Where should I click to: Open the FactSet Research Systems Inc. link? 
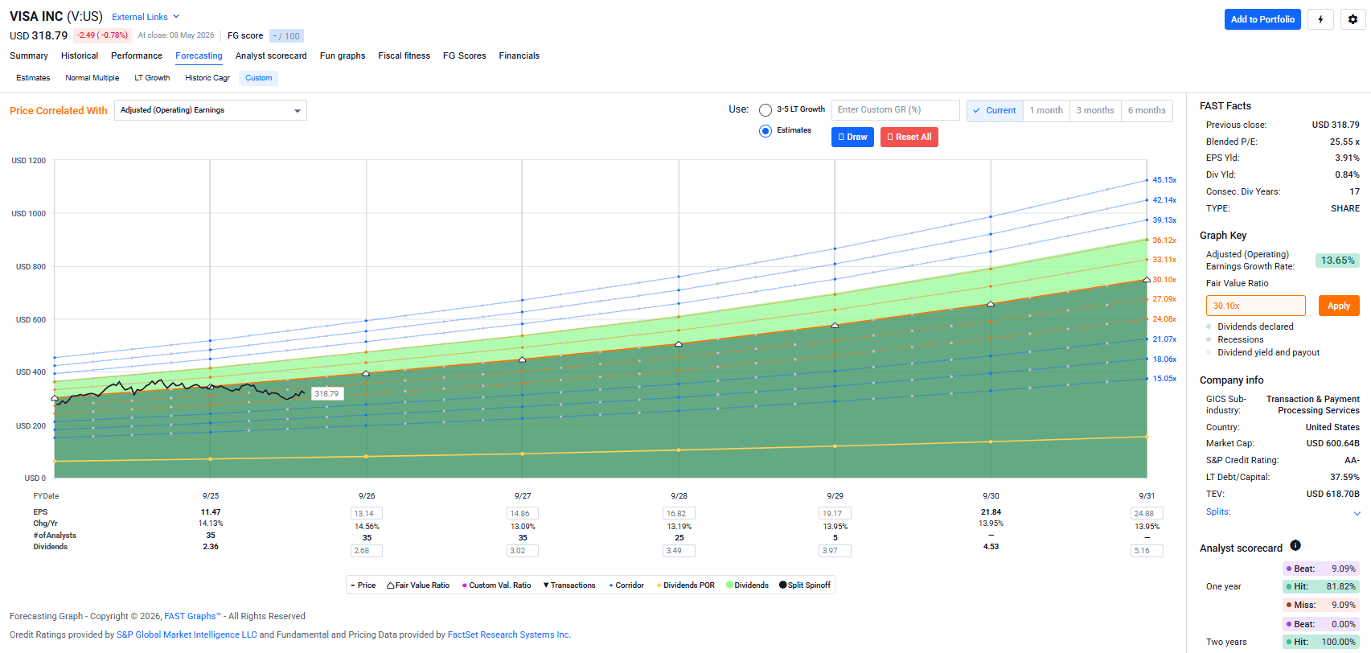point(509,635)
